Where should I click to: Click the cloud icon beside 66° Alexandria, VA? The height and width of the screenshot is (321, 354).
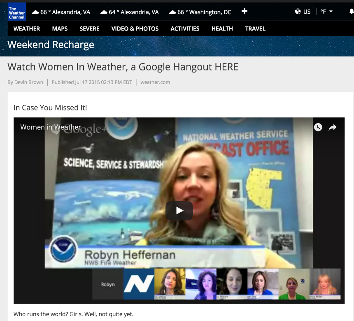pyautogui.click(x=35, y=12)
